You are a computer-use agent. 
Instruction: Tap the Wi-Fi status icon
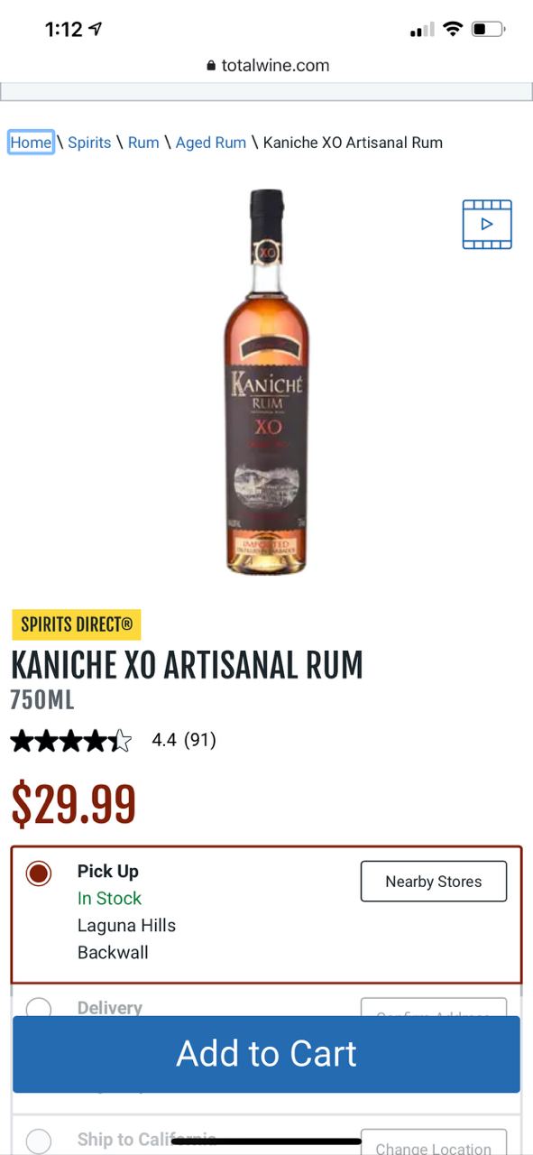click(x=453, y=29)
